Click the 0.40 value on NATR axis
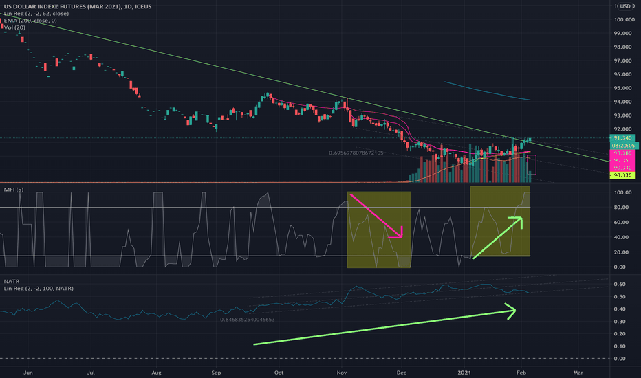The width and height of the screenshot is (641, 378). click(620, 309)
